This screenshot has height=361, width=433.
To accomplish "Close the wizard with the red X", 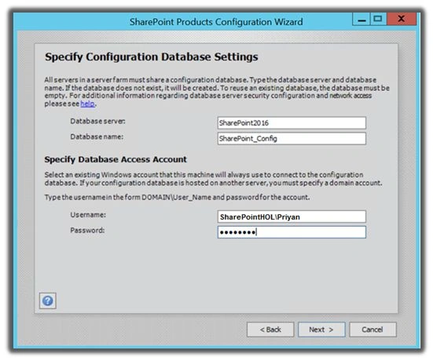I will [402, 20].
